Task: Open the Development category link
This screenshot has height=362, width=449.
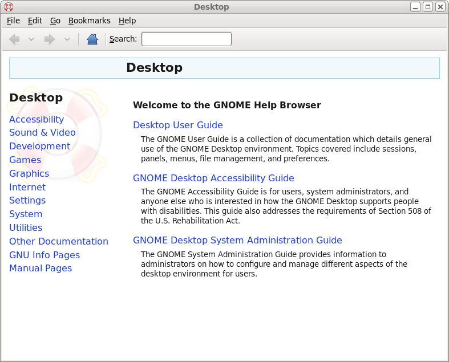Action: (39, 147)
